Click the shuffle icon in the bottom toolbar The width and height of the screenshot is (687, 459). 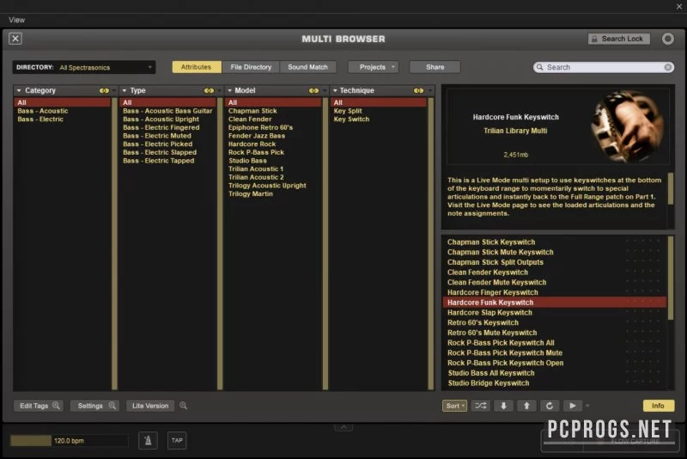[480, 406]
